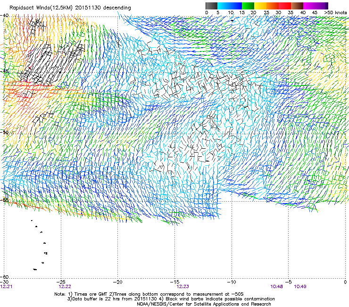
Task: Click the yellow 20-25 knots color segment
Action: 260,6
